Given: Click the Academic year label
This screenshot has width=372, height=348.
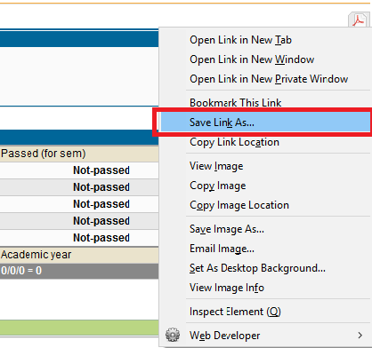Looking at the screenshot, I should click(36, 255).
